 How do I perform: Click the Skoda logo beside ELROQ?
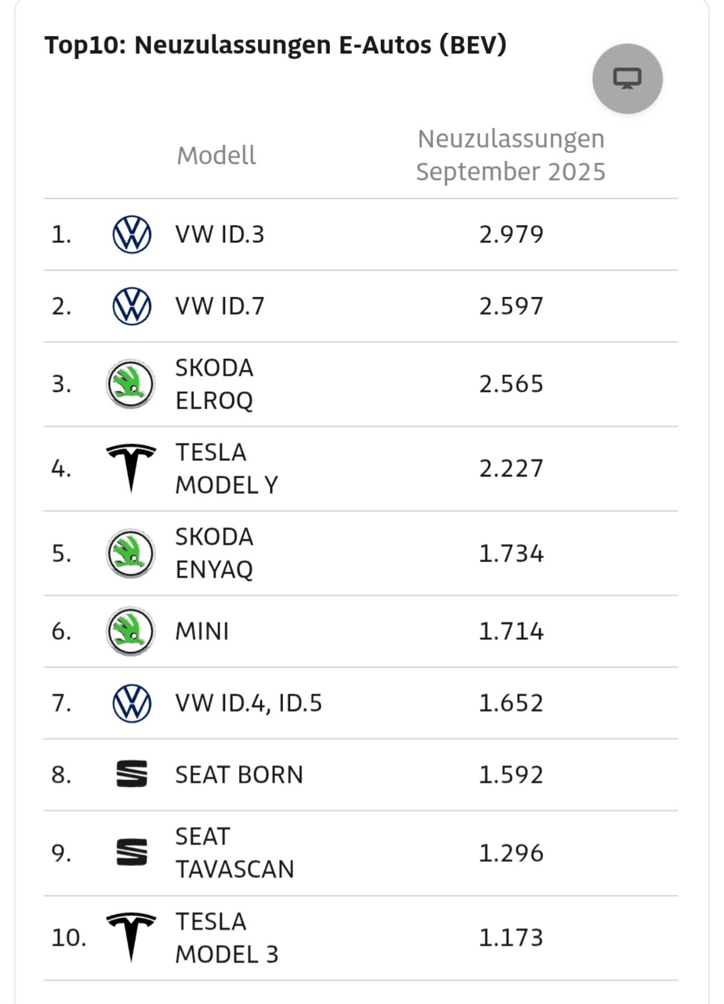(131, 384)
